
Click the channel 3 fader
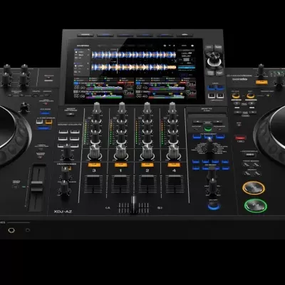point(93,184)
